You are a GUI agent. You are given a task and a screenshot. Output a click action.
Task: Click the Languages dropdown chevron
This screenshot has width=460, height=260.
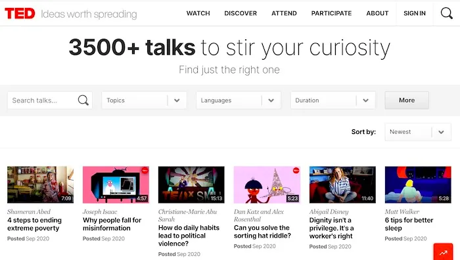click(x=271, y=100)
